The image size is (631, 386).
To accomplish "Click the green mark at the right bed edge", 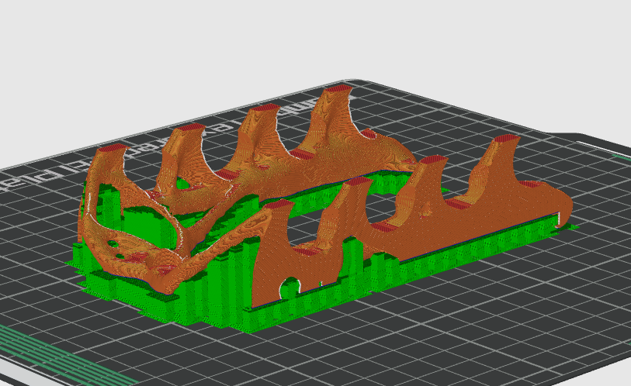I will coord(620,157).
